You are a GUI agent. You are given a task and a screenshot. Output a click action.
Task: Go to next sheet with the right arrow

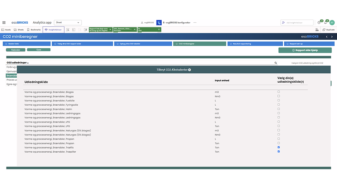pos(332,37)
